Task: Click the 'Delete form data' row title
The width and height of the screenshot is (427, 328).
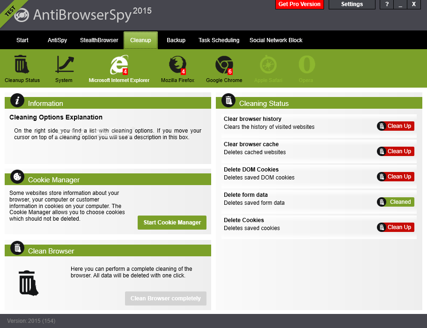Action: pyautogui.click(x=246, y=195)
